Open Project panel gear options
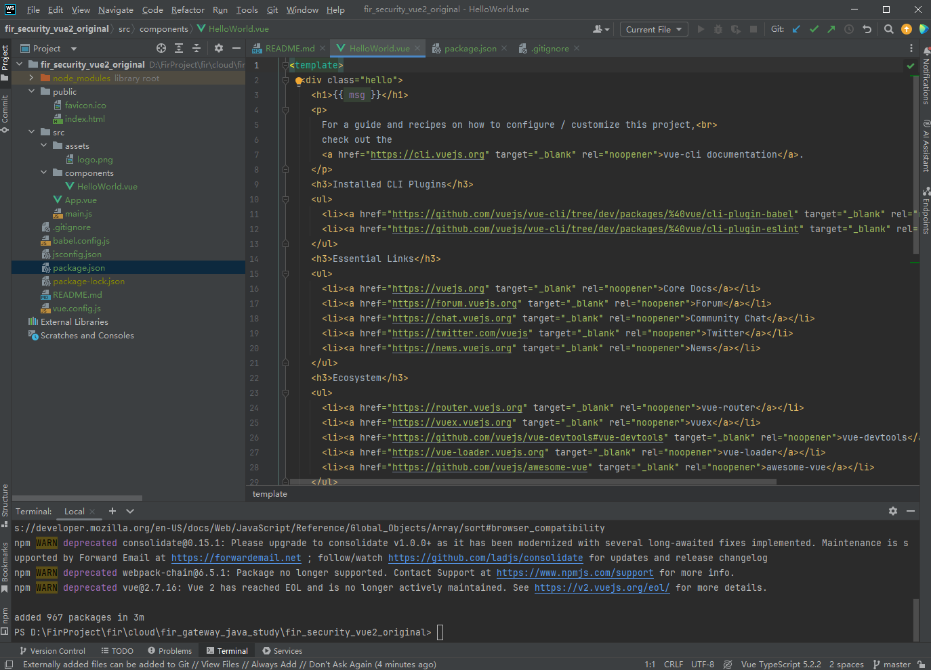The width and height of the screenshot is (931, 670). click(219, 48)
